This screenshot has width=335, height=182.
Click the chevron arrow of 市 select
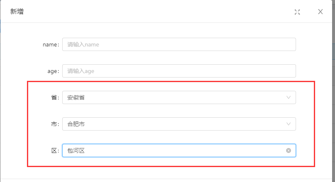[x=289, y=124]
